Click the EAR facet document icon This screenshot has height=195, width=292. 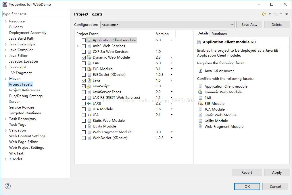coord(89,63)
